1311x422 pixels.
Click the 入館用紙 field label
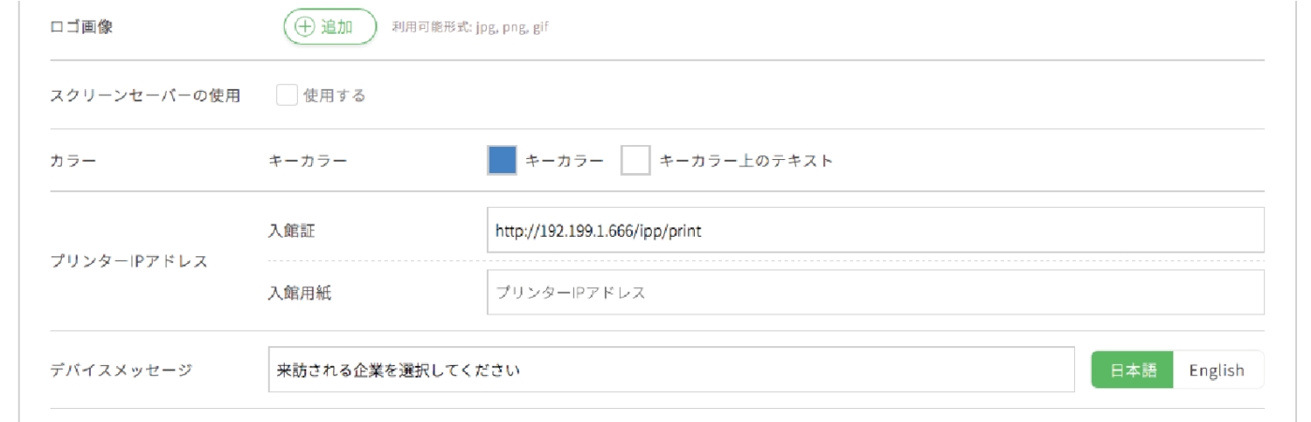(300, 293)
